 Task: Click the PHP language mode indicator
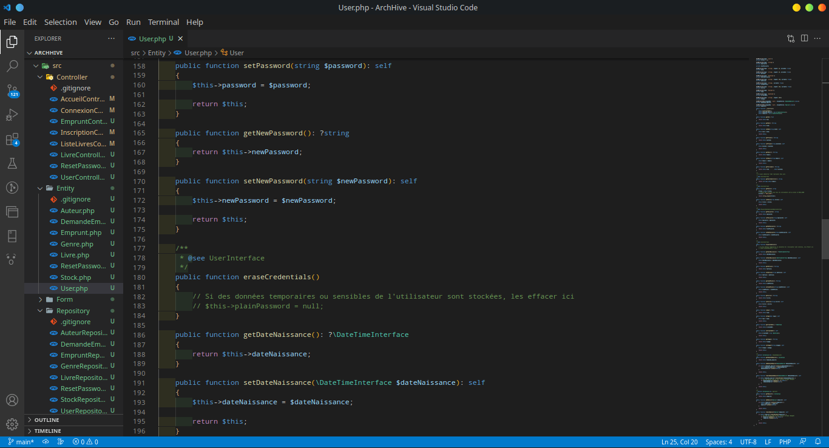click(x=785, y=442)
